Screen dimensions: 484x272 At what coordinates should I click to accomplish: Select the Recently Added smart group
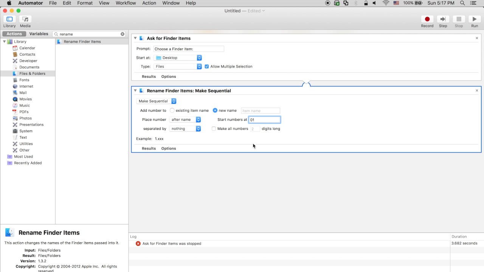click(x=28, y=163)
